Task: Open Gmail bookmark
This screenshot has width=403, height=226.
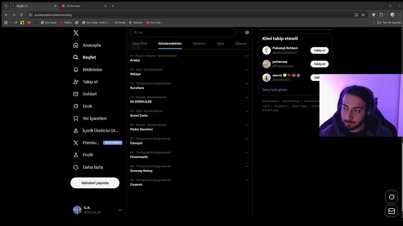Action: [x=120, y=23]
